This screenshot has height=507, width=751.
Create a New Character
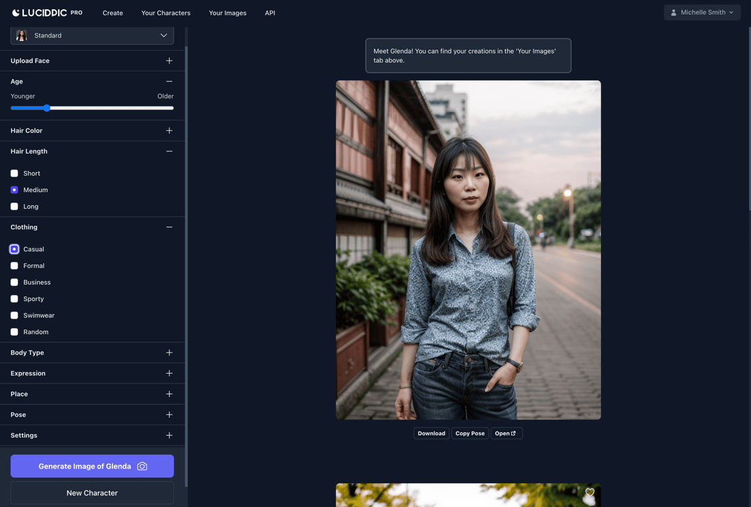[x=91, y=492]
